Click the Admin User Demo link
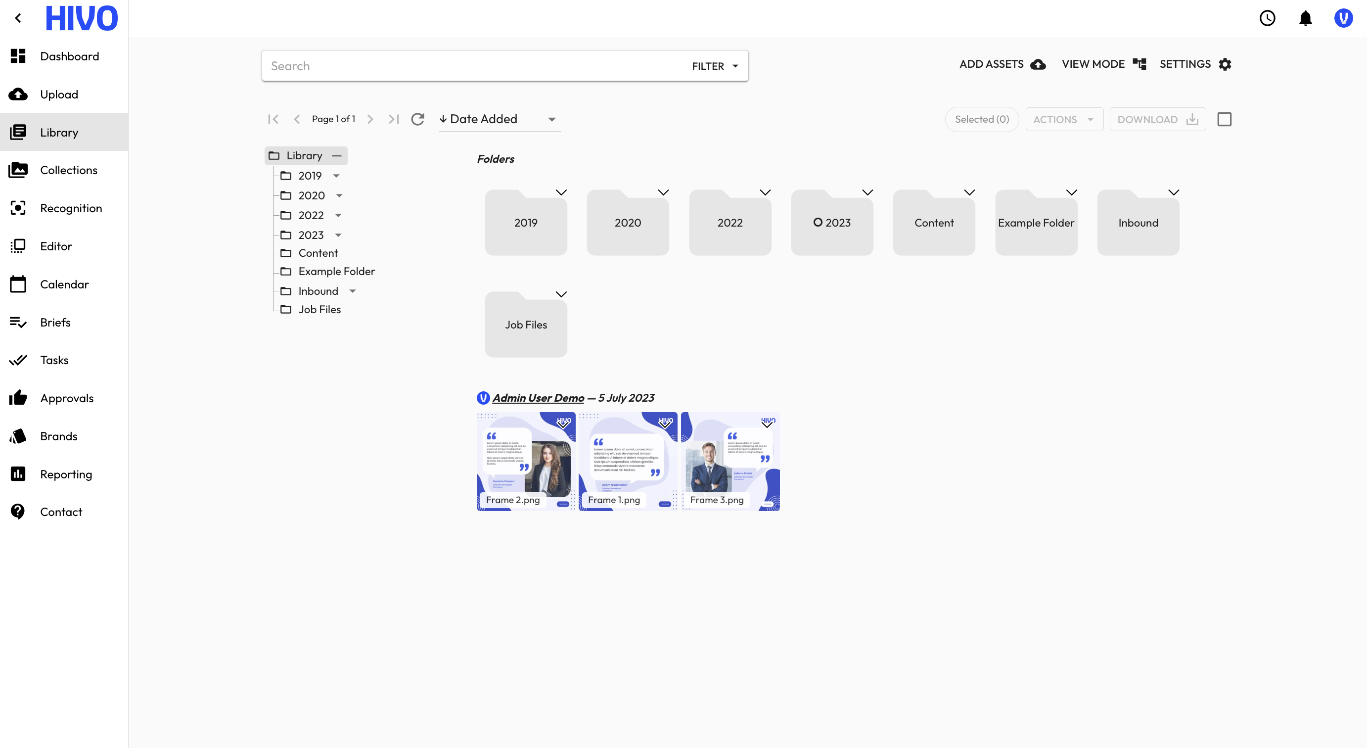Image resolution: width=1367 pixels, height=748 pixels. 538,398
